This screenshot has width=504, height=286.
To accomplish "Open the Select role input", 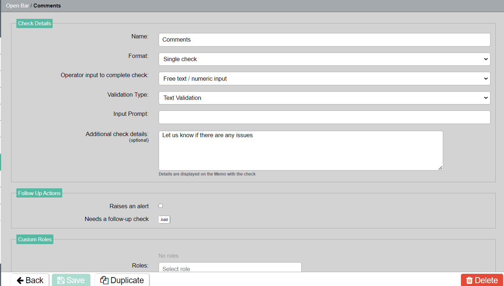I will (230, 268).
